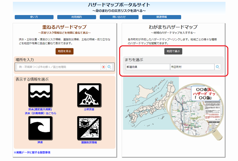
Task: Open the 市区町村 municipality selector
Action: coord(192,67)
